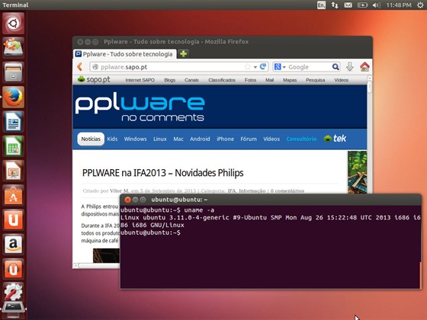Open PPLWARE na IFA2013 article headline

coord(163,173)
